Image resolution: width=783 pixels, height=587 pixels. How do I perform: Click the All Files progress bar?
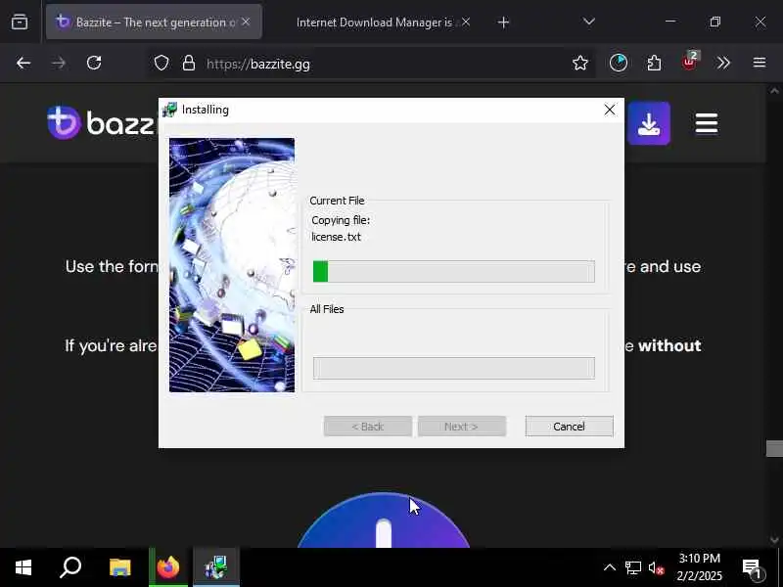pyautogui.click(x=453, y=368)
